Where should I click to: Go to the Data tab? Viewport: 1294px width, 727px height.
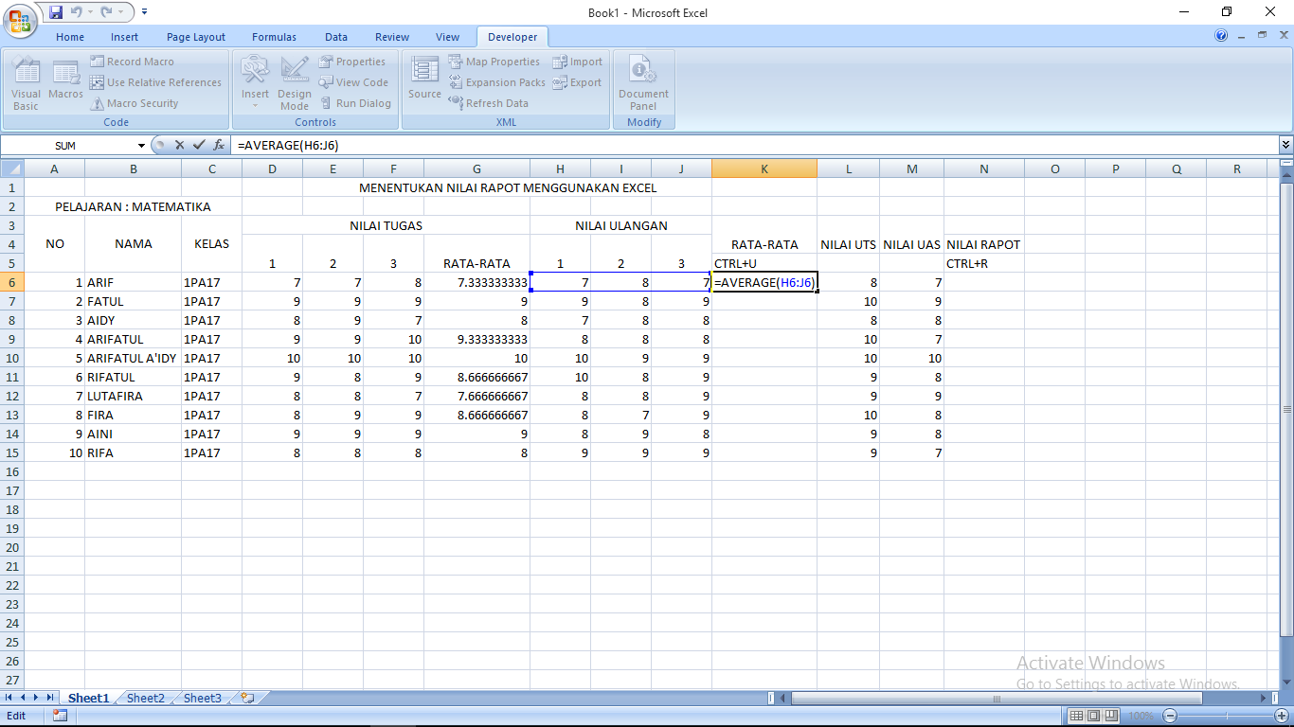336,37
